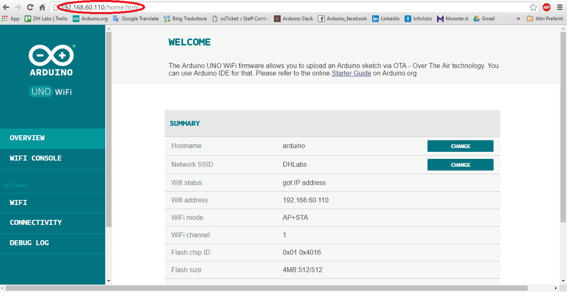Change the Hostname value

click(460, 146)
